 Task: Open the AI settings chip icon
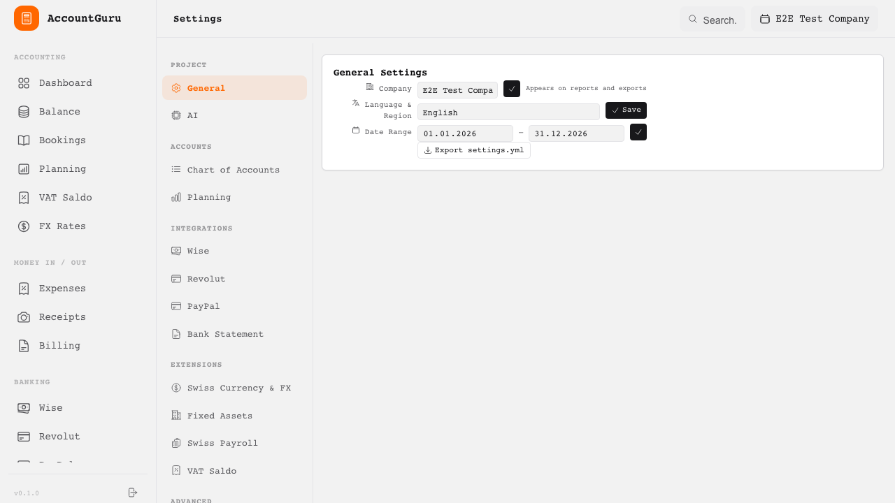tap(176, 115)
